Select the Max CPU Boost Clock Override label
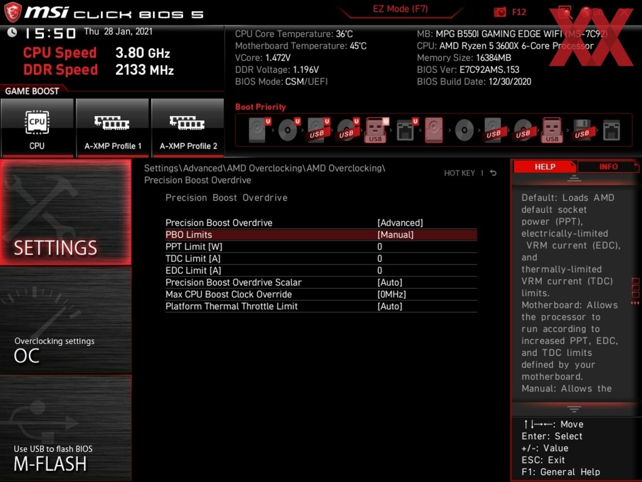The width and height of the screenshot is (642, 482). (x=228, y=294)
